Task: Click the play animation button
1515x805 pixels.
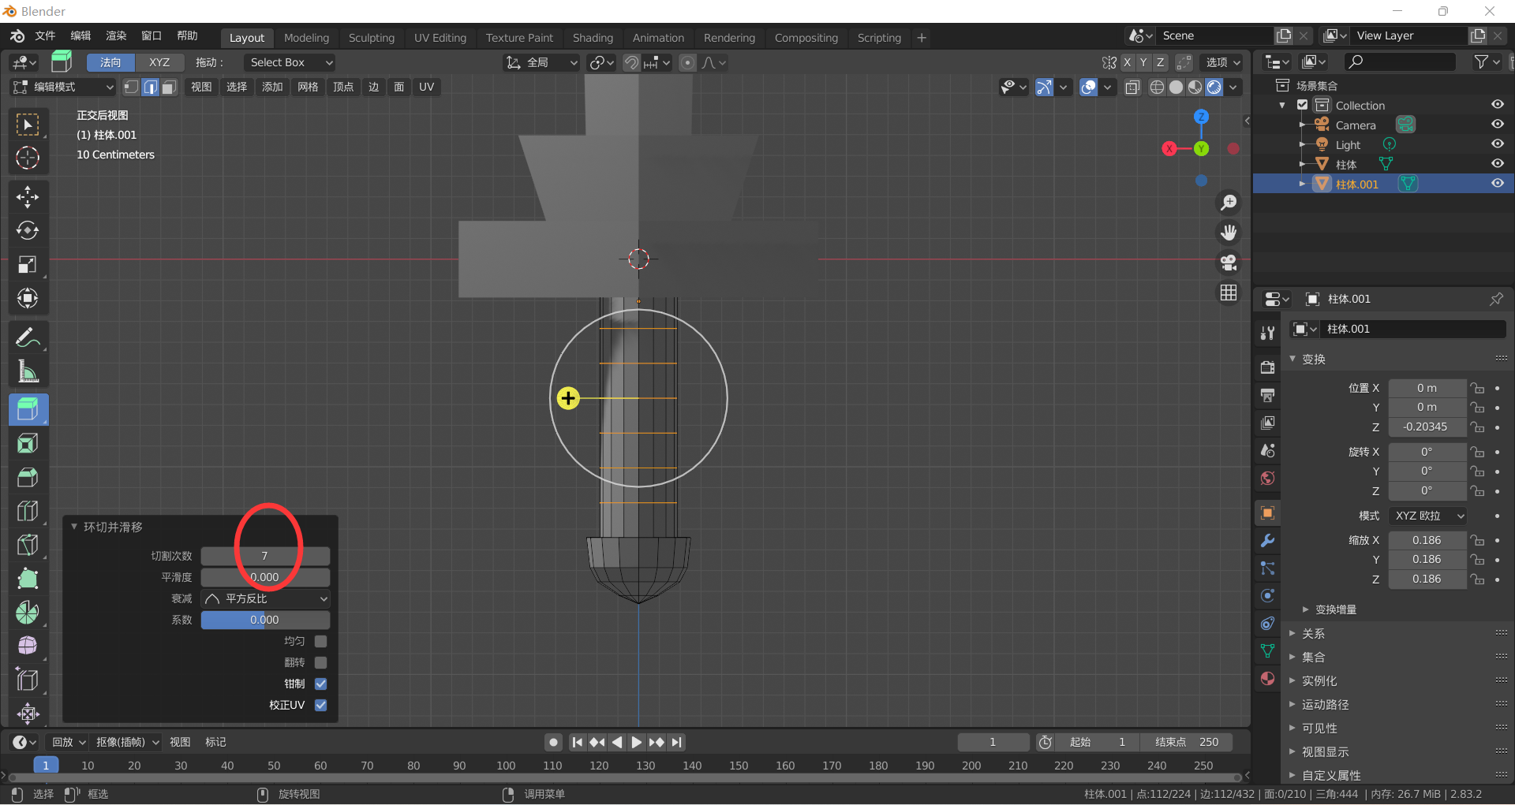Action: (636, 742)
